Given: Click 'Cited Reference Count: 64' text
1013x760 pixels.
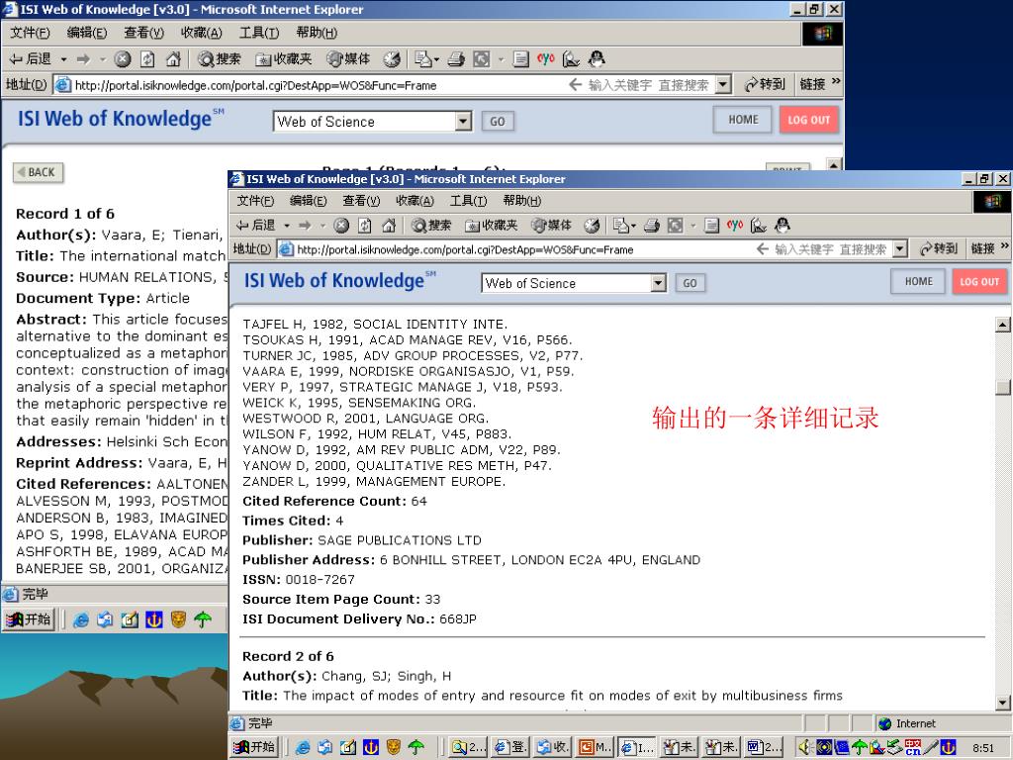Looking at the screenshot, I should [x=334, y=502].
